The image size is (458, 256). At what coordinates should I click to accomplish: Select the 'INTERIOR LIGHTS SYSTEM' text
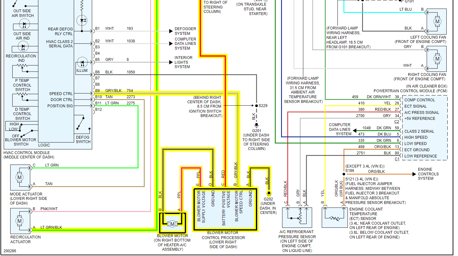(x=184, y=62)
